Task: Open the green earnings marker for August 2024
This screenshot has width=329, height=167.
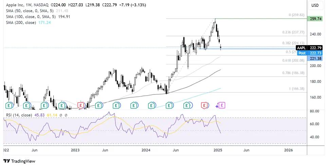Action: [187, 105]
